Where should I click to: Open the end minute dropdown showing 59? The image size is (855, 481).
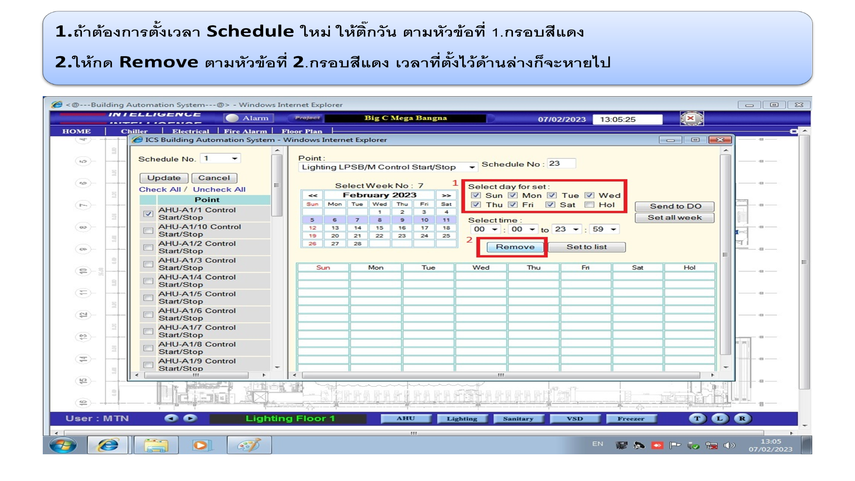tap(604, 229)
